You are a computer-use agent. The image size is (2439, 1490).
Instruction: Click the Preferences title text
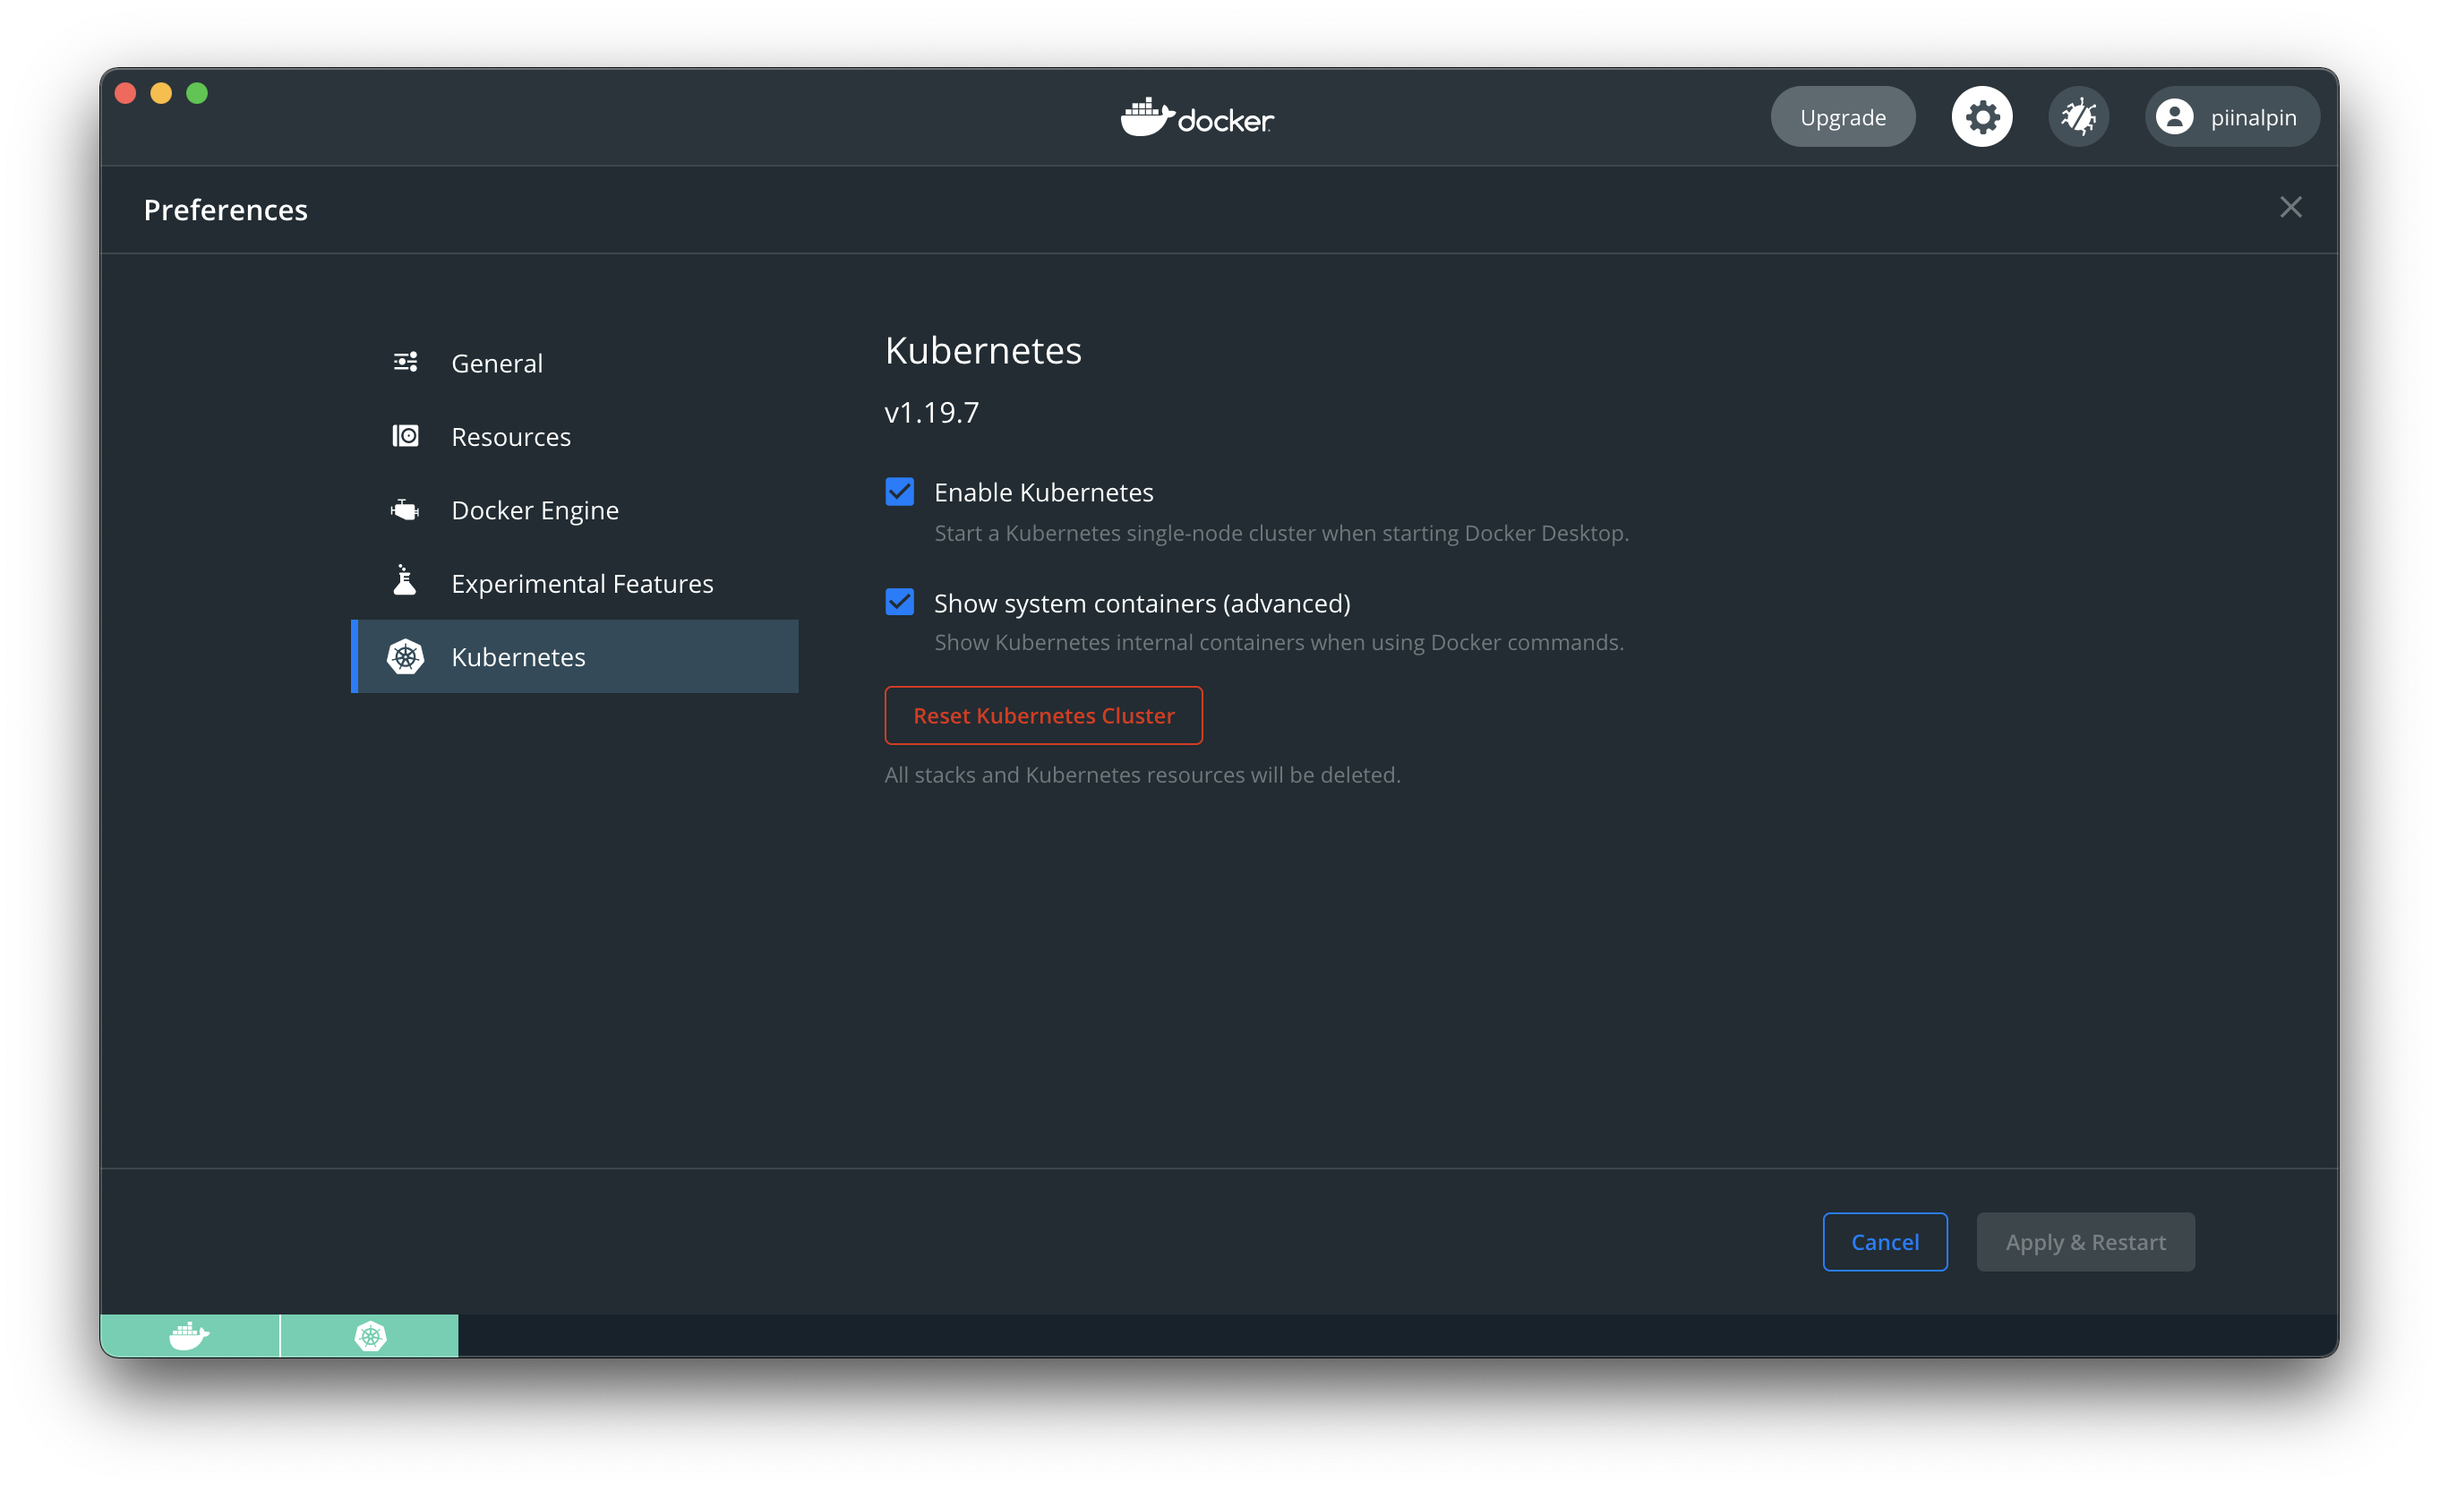click(x=226, y=210)
